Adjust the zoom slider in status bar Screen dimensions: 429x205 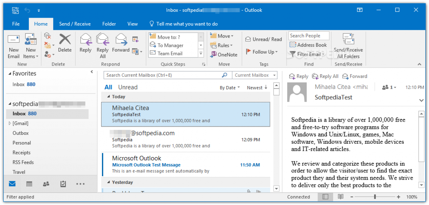coord(375,197)
